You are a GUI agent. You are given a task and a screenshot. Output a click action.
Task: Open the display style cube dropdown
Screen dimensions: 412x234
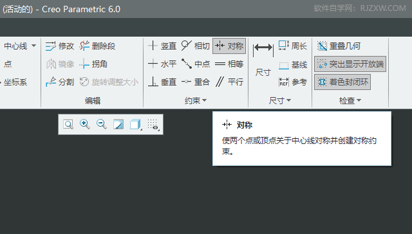pyautogui.click(x=136, y=124)
